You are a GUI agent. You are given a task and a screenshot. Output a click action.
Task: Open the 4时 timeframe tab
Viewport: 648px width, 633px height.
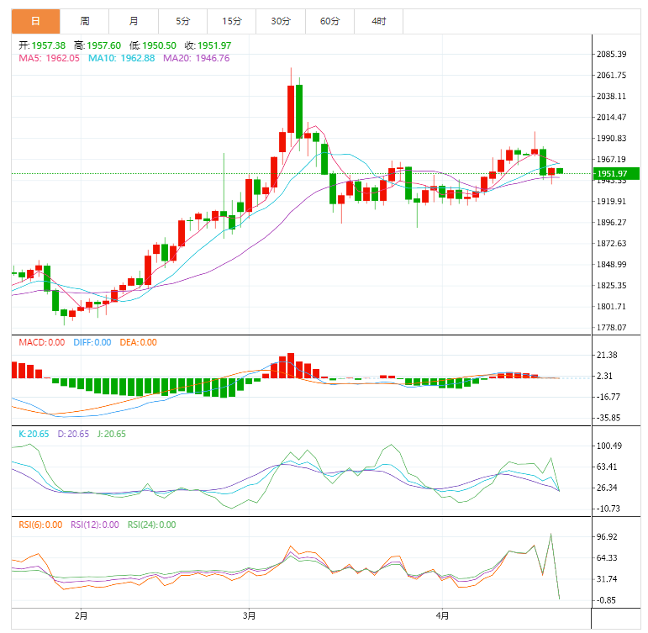[x=378, y=21]
